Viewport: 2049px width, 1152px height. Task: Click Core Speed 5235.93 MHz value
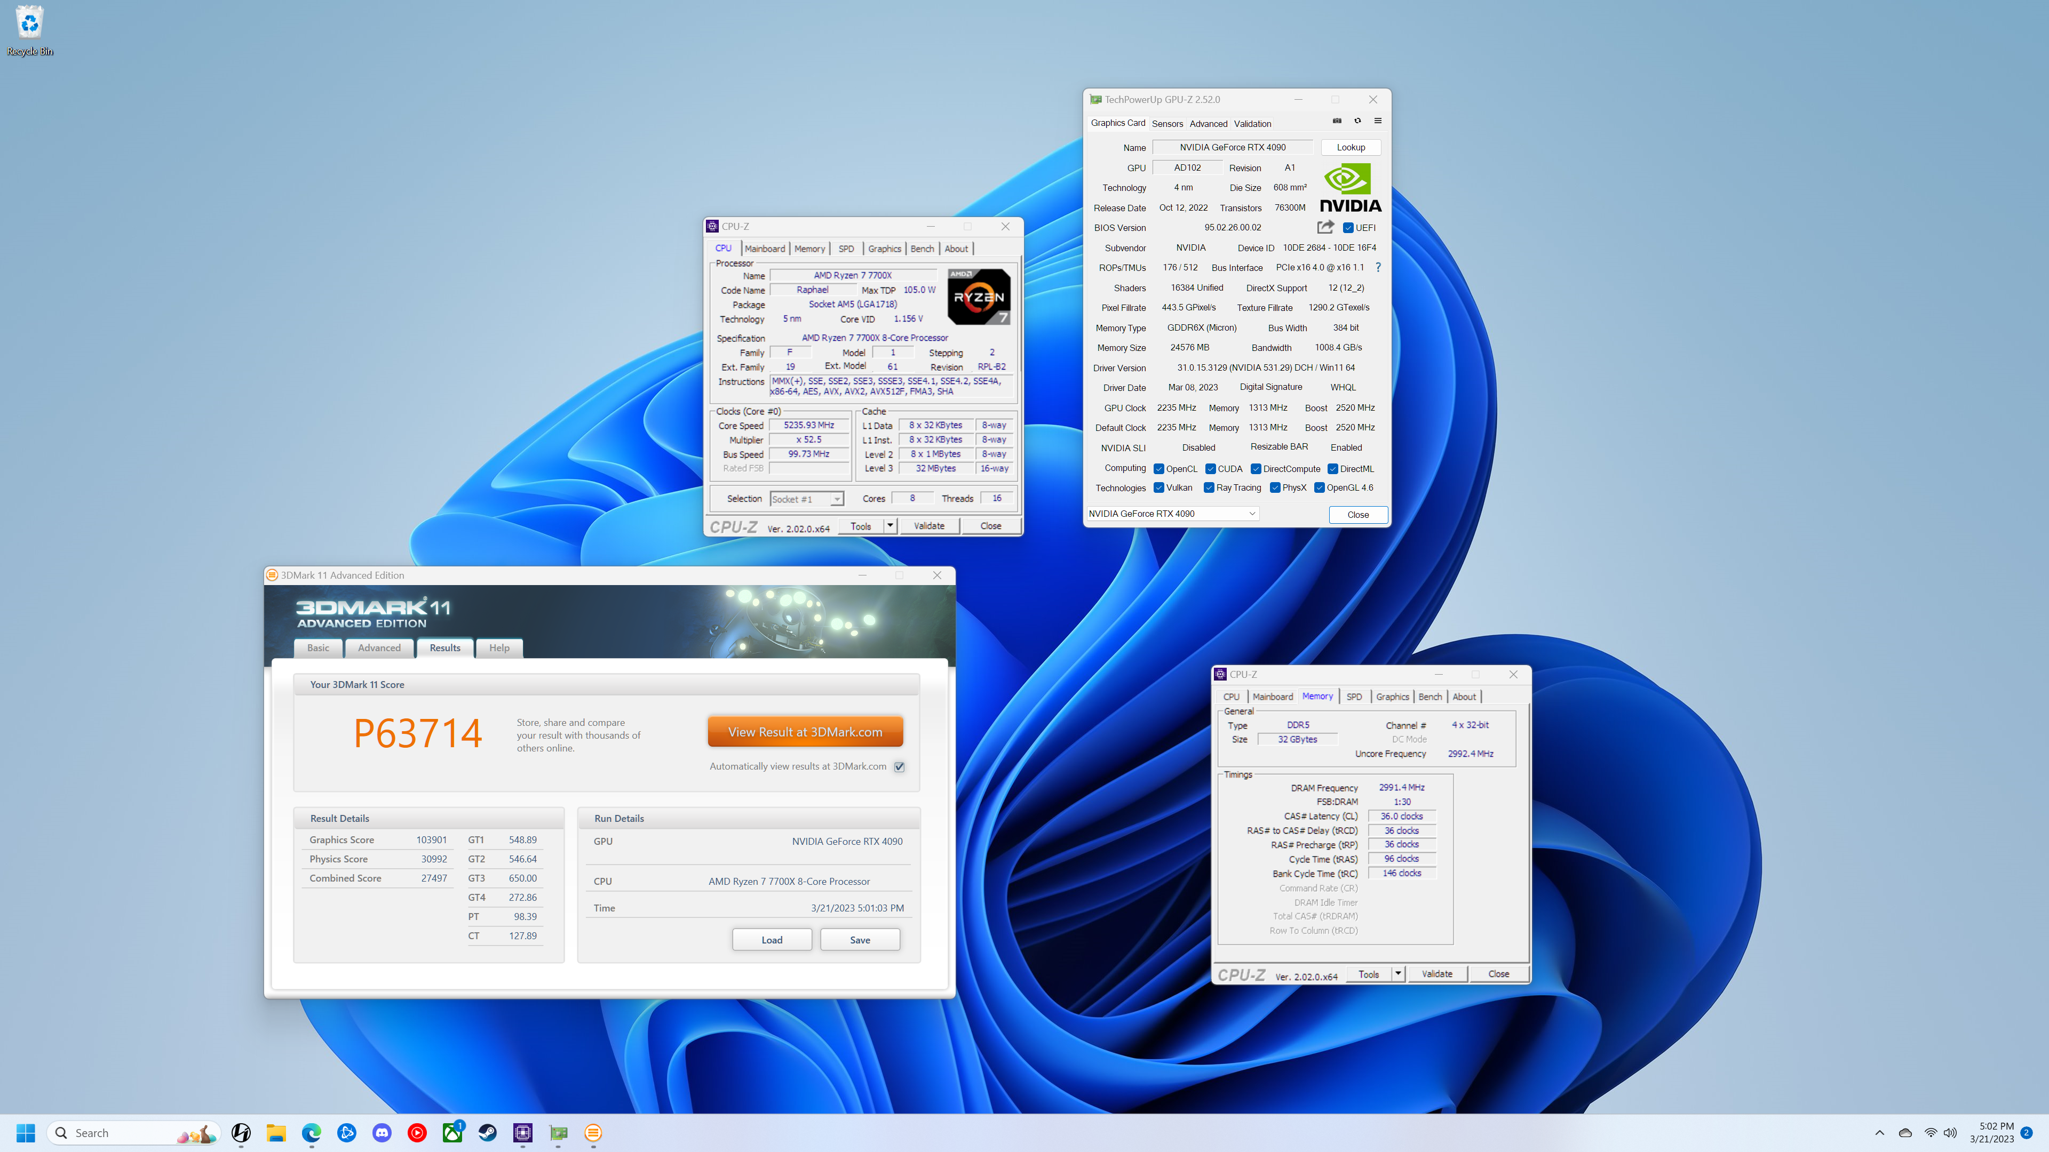809,426
